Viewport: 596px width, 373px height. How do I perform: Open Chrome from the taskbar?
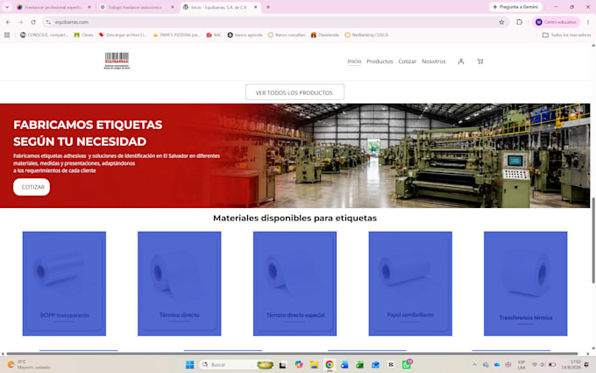point(330,364)
